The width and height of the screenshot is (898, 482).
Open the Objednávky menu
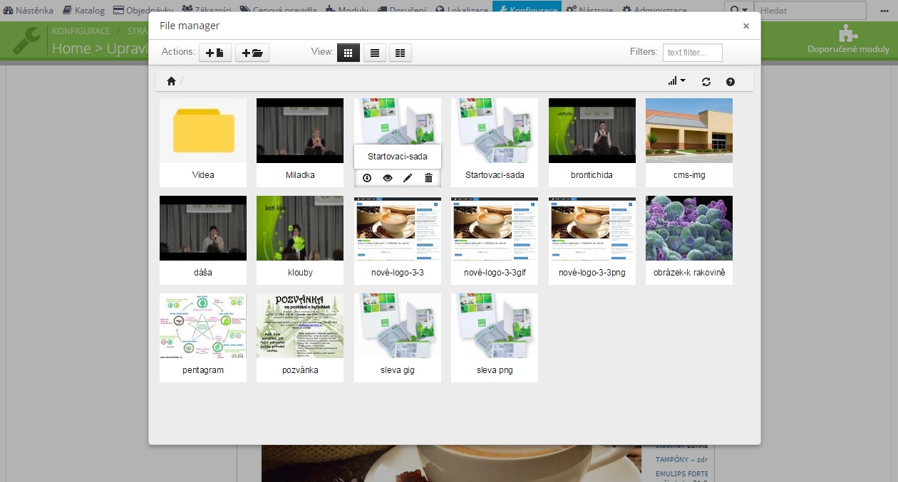[143, 10]
